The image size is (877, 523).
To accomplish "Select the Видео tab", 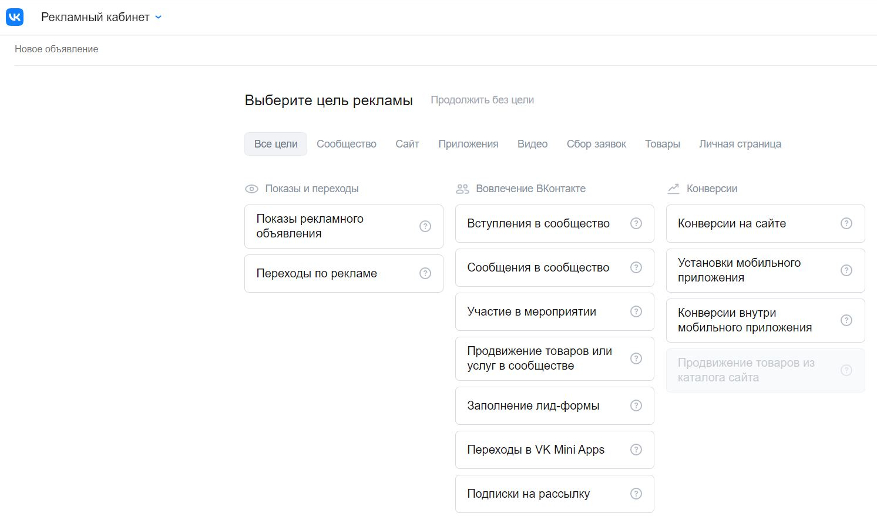I will click(x=532, y=144).
